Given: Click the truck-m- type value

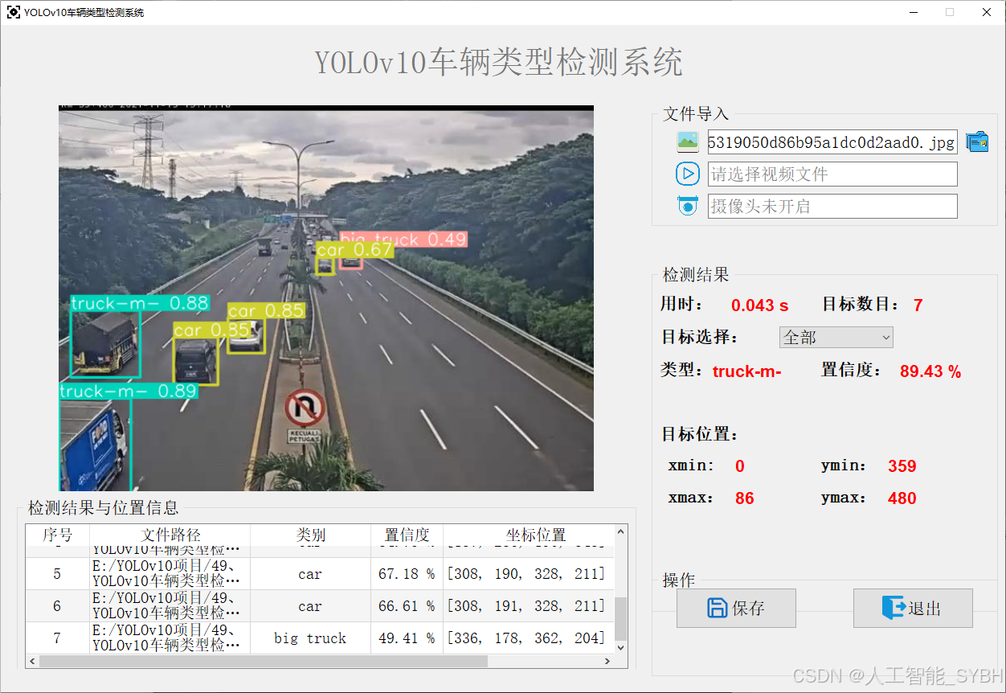Looking at the screenshot, I should [746, 371].
